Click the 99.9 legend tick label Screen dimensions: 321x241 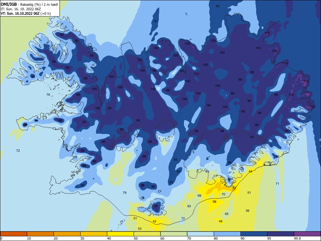297,238
